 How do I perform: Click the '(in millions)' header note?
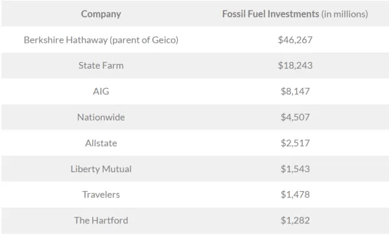[345, 14]
